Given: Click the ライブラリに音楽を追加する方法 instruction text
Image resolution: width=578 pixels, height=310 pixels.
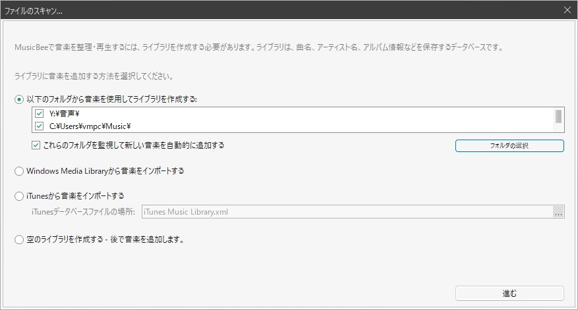Looking at the screenshot, I should pyautogui.click(x=94, y=76).
